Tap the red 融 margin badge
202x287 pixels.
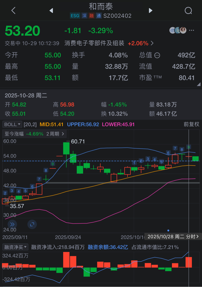coord(92,16)
